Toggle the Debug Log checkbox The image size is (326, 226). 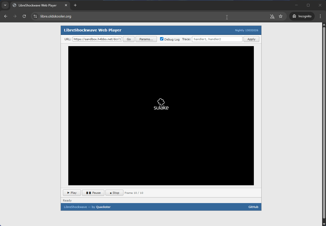pyautogui.click(x=162, y=39)
